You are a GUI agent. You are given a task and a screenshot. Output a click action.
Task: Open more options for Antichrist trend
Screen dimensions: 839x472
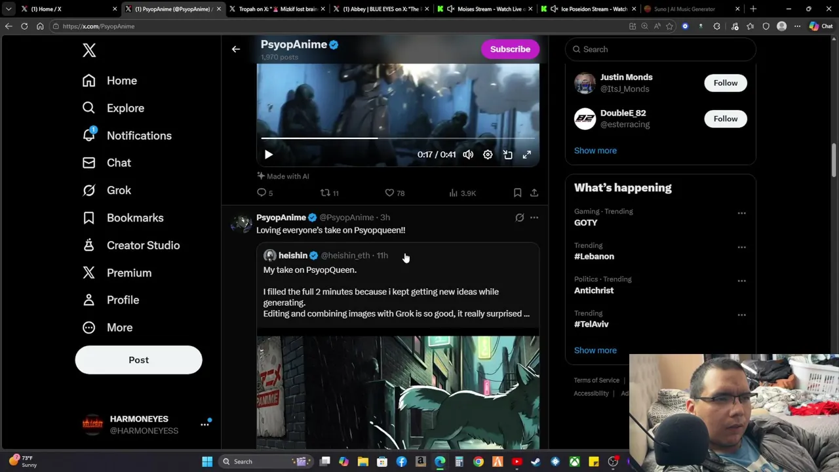pyautogui.click(x=741, y=281)
